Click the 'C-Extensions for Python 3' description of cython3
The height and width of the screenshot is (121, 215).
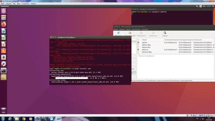[203, 49]
